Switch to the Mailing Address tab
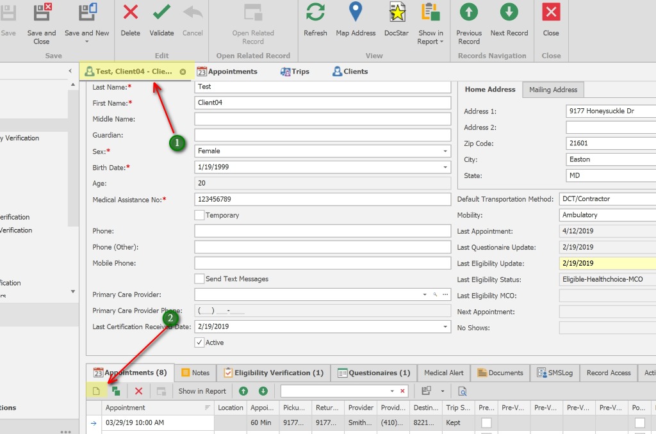This screenshot has height=434, width=656. pos(552,90)
